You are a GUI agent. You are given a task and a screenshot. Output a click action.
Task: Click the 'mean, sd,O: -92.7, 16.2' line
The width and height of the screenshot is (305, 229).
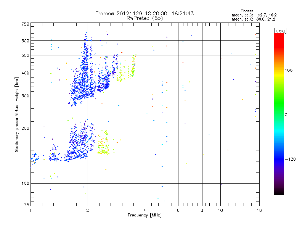pyautogui.click(x=254, y=15)
